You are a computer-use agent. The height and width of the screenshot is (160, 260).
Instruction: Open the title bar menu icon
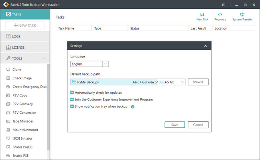[x=223, y=5]
